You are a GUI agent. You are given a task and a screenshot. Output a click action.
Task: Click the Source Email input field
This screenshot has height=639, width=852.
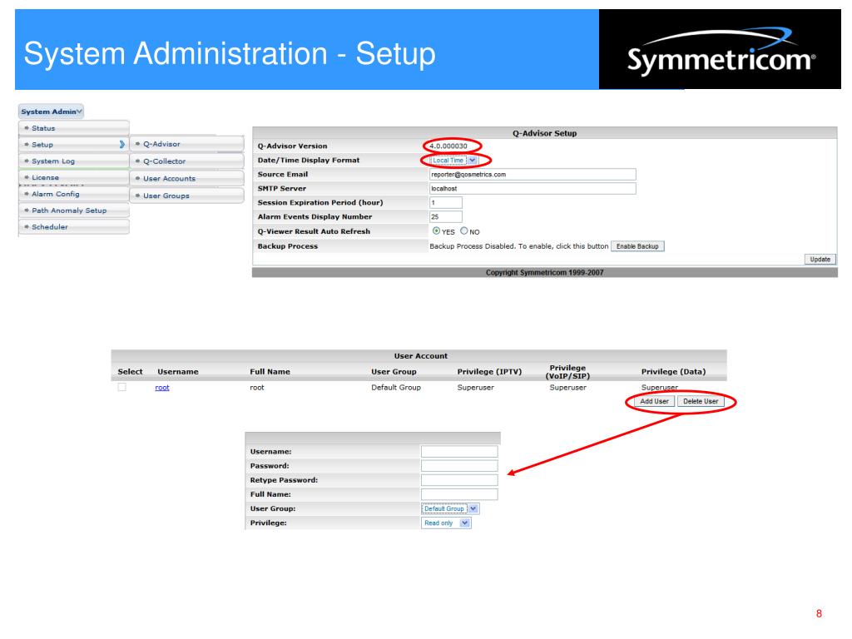coord(532,175)
